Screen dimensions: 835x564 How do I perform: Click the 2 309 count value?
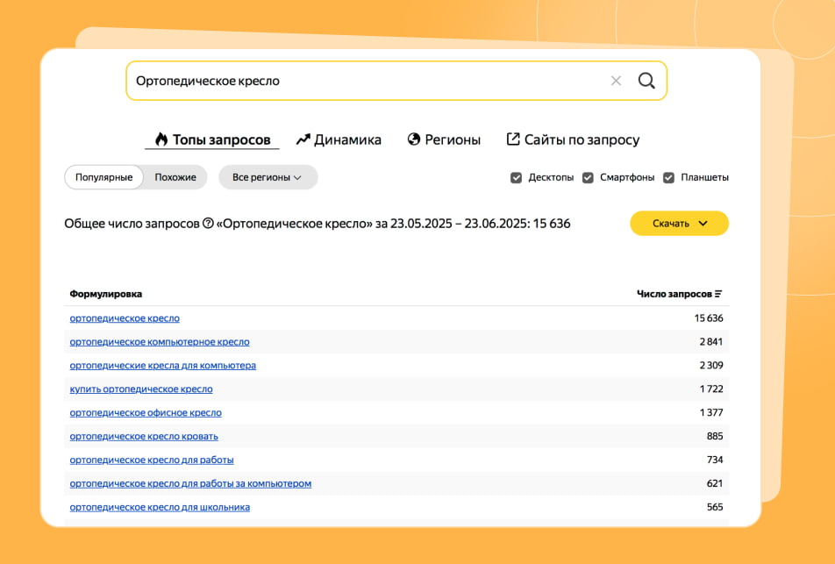click(x=711, y=366)
